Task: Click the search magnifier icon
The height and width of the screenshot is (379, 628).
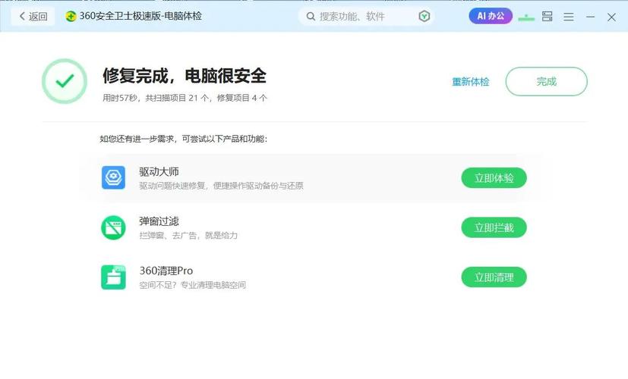Action: [x=311, y=17]
